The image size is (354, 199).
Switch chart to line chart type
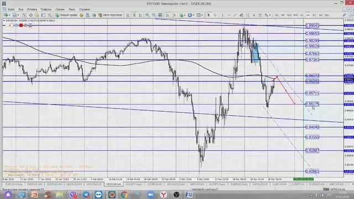(140, 15)
